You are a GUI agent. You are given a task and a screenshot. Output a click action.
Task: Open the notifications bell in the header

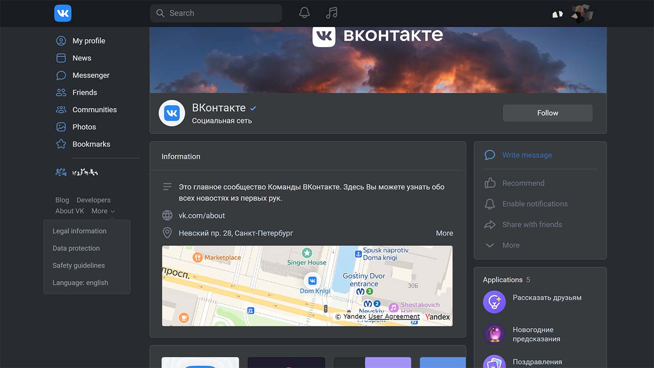click(x=305, y=13)
